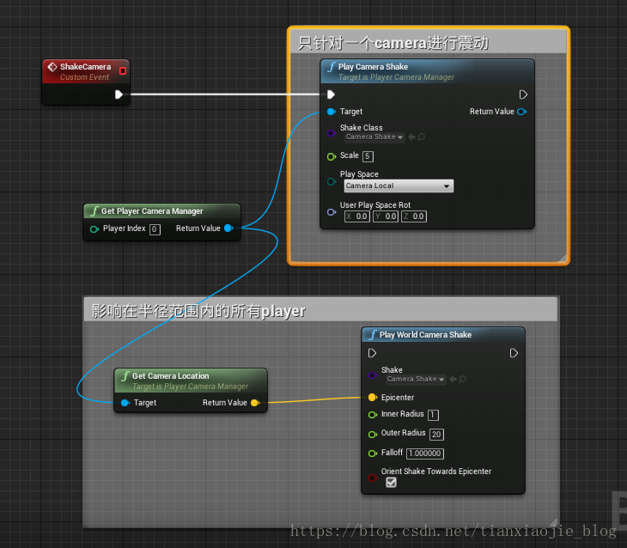The width and height of the screenshot is (627, 548).
Task: Click the Orient Shake Towards Epicenter red pin
Action: [372, 478]
